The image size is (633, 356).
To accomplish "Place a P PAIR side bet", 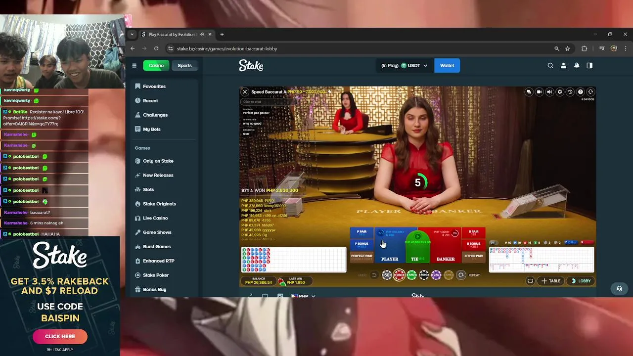I will [x=362, y=233].
